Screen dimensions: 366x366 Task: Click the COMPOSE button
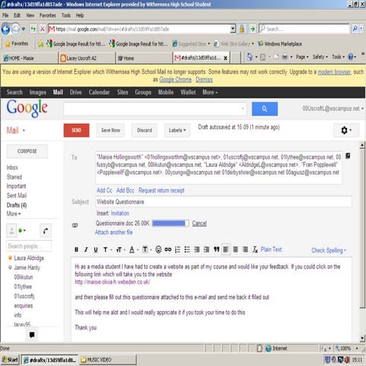click(x=27, y=151)
